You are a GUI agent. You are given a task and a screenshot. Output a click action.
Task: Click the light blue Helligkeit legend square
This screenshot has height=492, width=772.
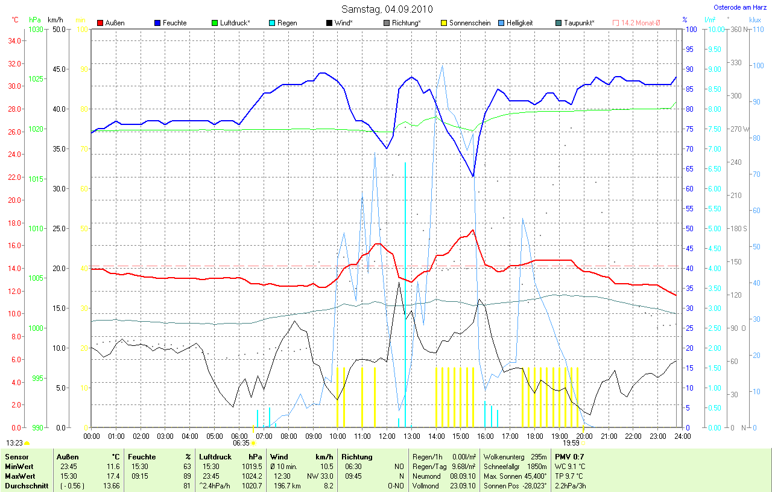(501, 23)
